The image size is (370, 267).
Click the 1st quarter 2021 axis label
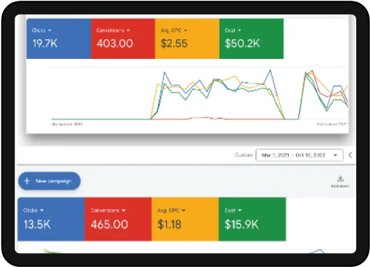(x=332, y=124)
